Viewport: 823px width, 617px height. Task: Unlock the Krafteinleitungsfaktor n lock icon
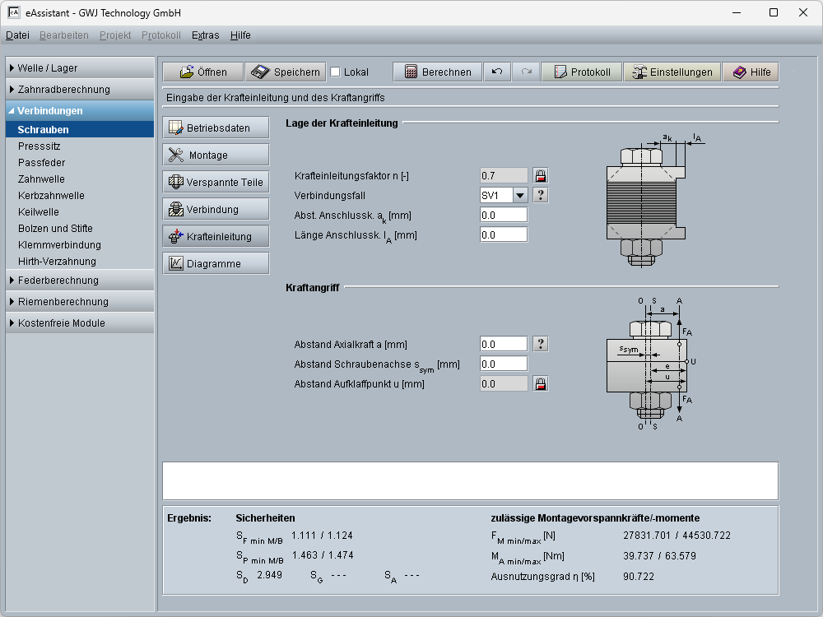(541, 175)
